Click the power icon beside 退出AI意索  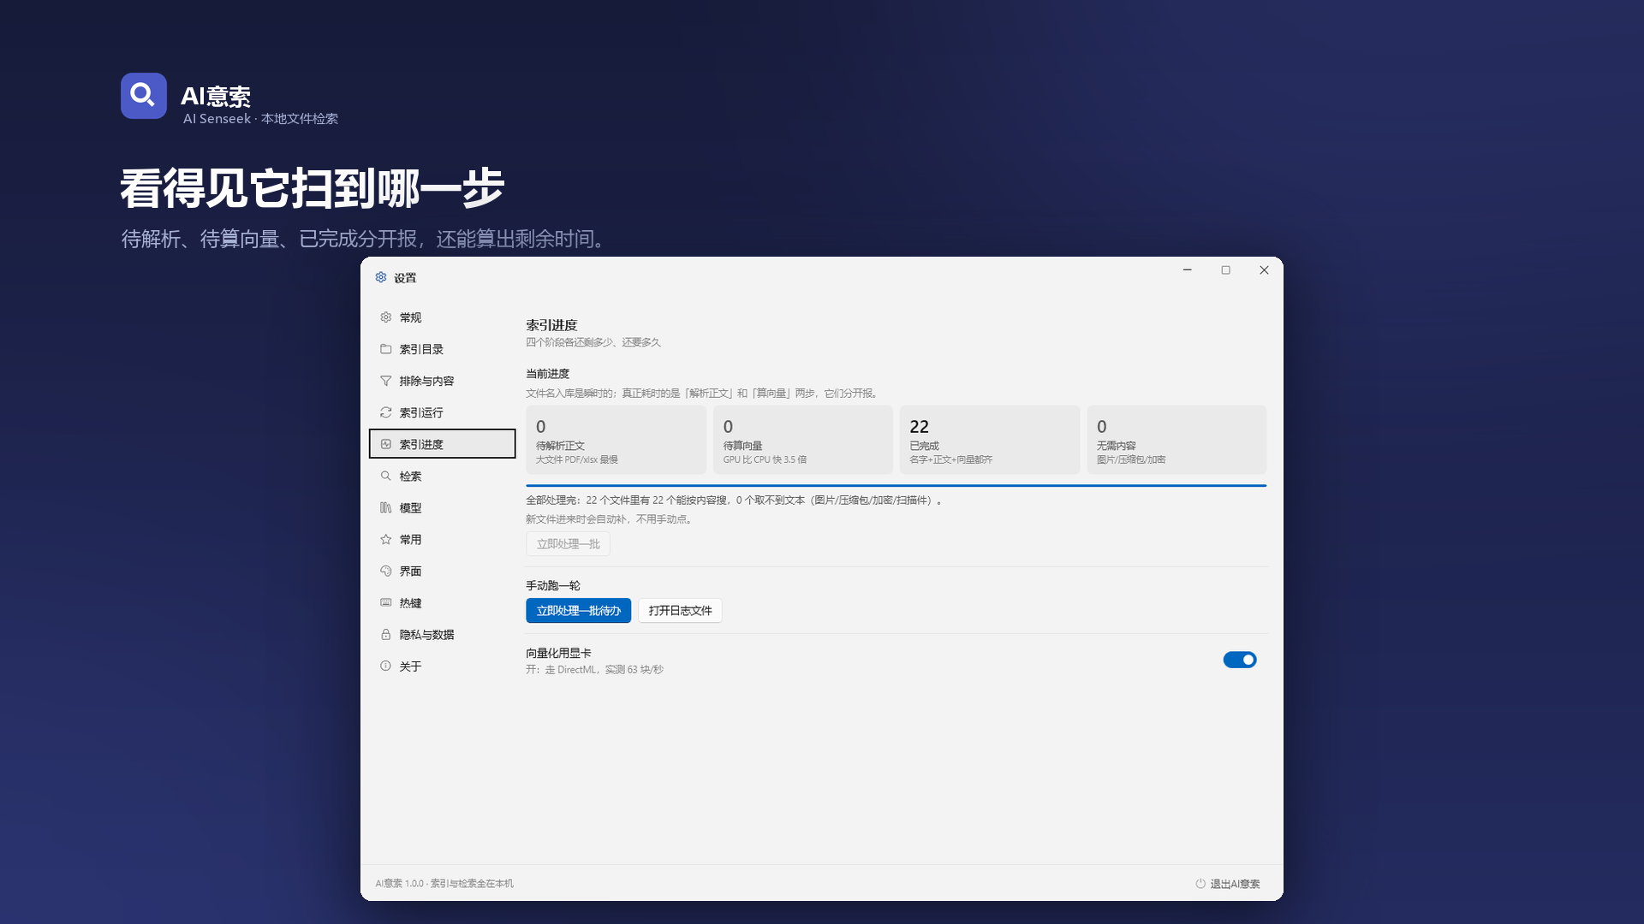pos(1200,884)
